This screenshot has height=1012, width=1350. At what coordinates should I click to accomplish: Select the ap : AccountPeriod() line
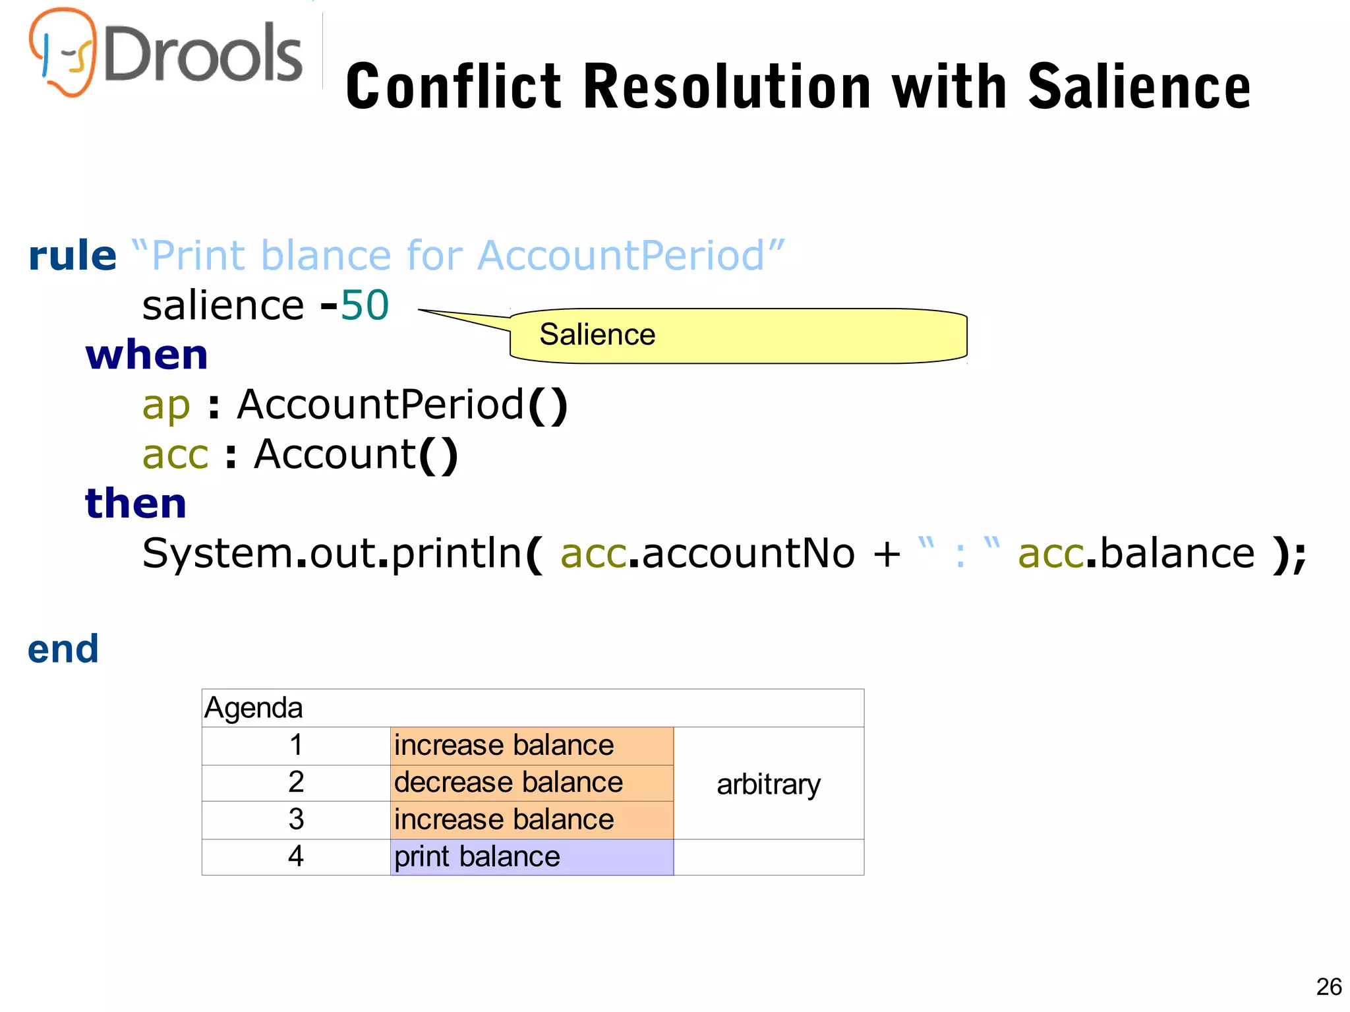355,404
